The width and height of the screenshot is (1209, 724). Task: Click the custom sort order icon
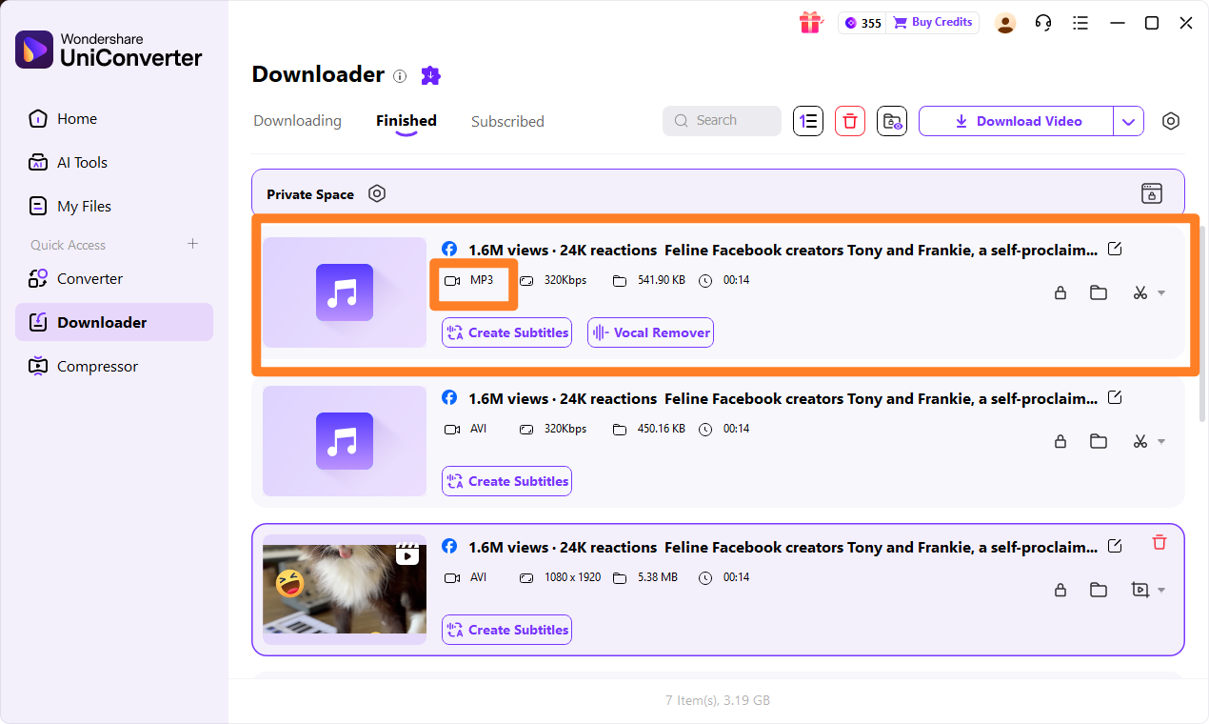[x=807, y=121]
